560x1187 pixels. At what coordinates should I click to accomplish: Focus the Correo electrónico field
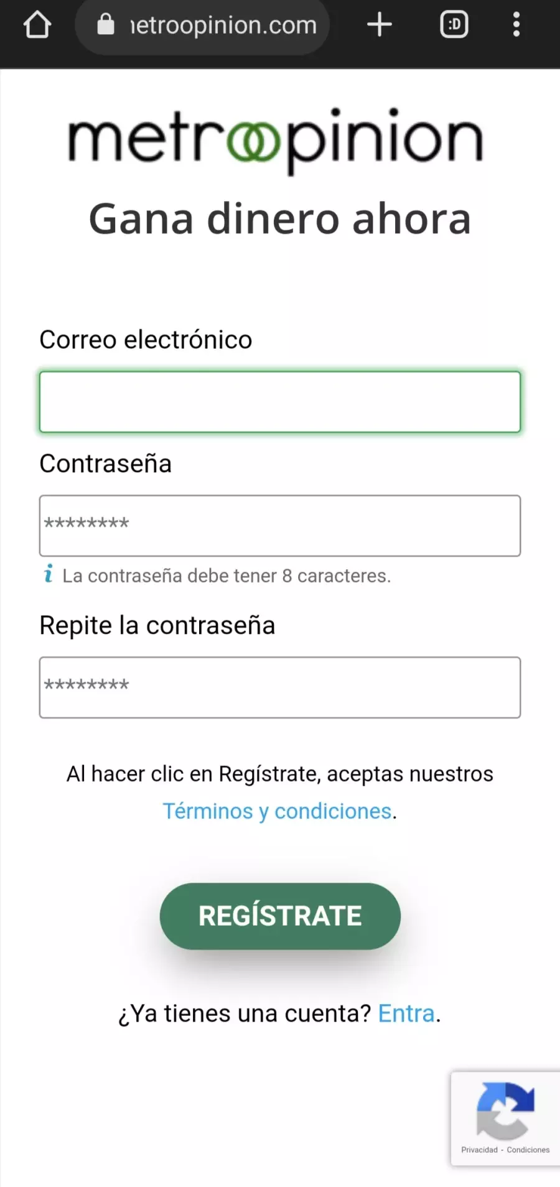pos(280,402)
